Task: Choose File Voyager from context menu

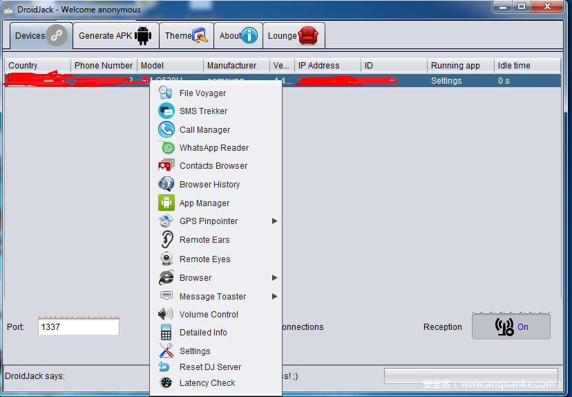Action: 216,93
